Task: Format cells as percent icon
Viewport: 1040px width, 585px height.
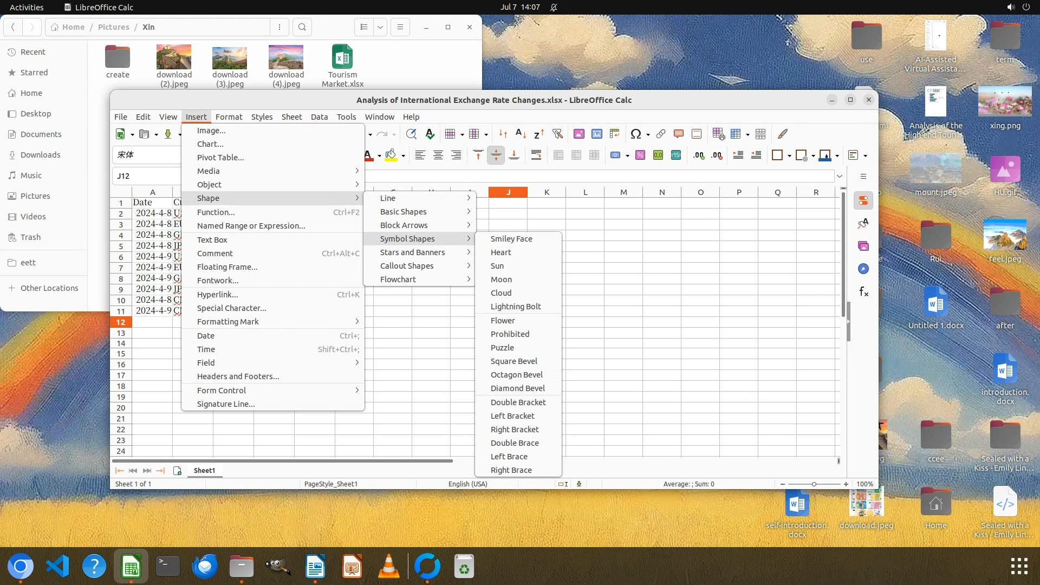Action: (x=640, y=155)
